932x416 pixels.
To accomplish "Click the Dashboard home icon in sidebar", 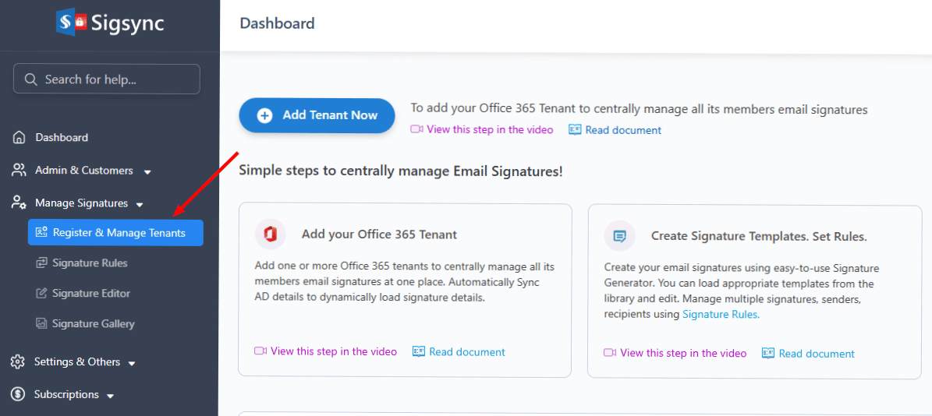I will [x=19, y=138].
